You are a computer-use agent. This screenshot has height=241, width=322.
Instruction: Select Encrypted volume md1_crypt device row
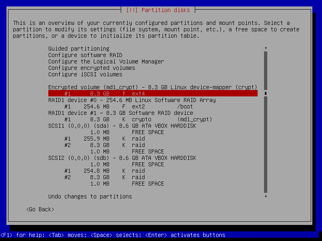[x=152, y=87]
